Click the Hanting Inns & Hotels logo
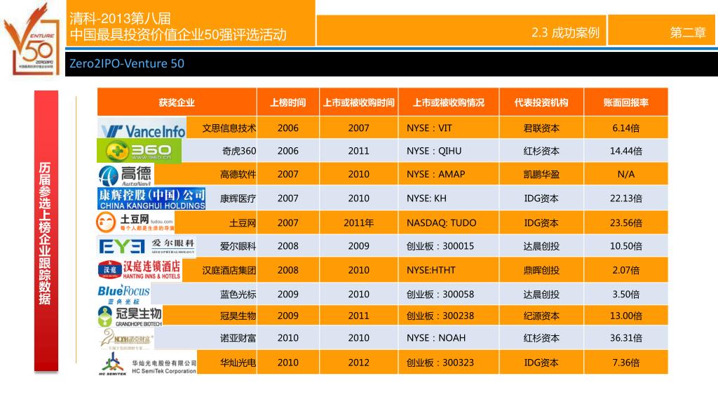 (140, 270)
